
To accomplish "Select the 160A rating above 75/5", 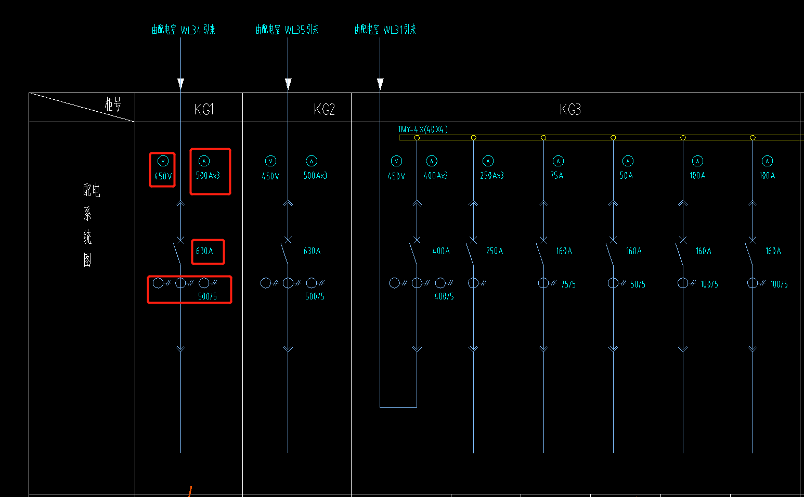I will click(x=564, y=251).
